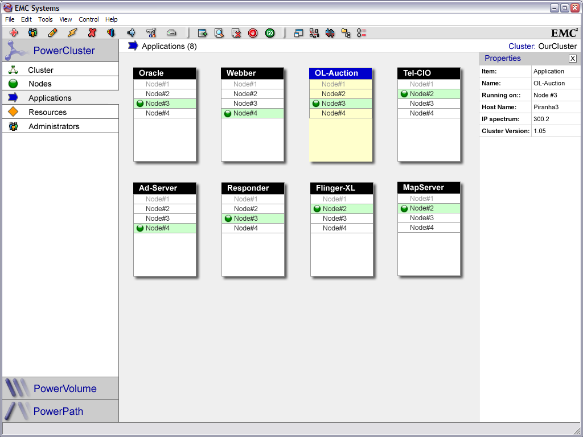Screen dimensions: 583x437
Task: Click the window with red X icon
Action: pos(236,33)
